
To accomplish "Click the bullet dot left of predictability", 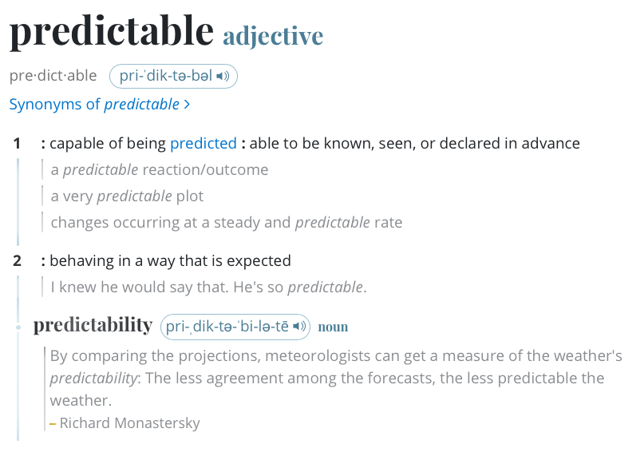I will coord(18,327).
